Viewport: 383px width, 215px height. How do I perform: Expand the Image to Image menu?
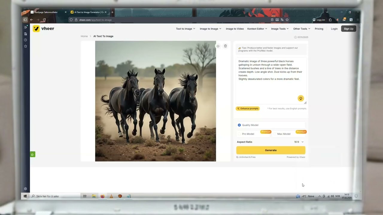pyautogui.click(x=210, y=29)
